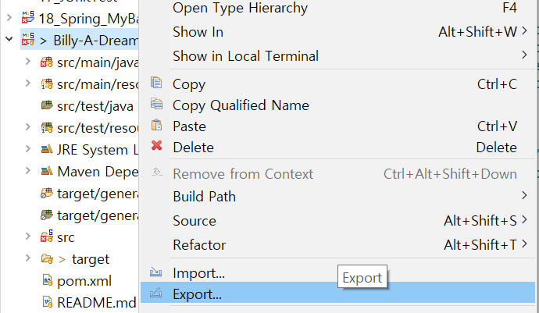Click the src/main/resources folder icon

[x=47, y=84]
